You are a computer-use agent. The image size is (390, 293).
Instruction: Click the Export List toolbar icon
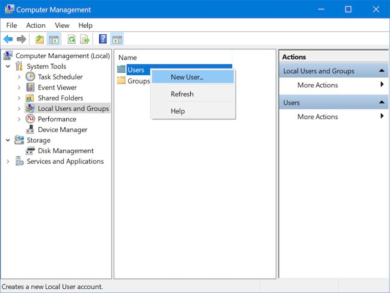pos(85,39)
